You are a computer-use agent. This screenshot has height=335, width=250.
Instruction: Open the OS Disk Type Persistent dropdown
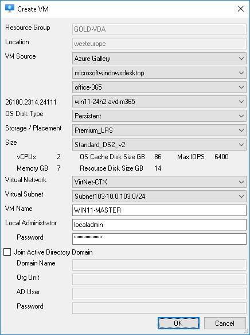(159, 116)
